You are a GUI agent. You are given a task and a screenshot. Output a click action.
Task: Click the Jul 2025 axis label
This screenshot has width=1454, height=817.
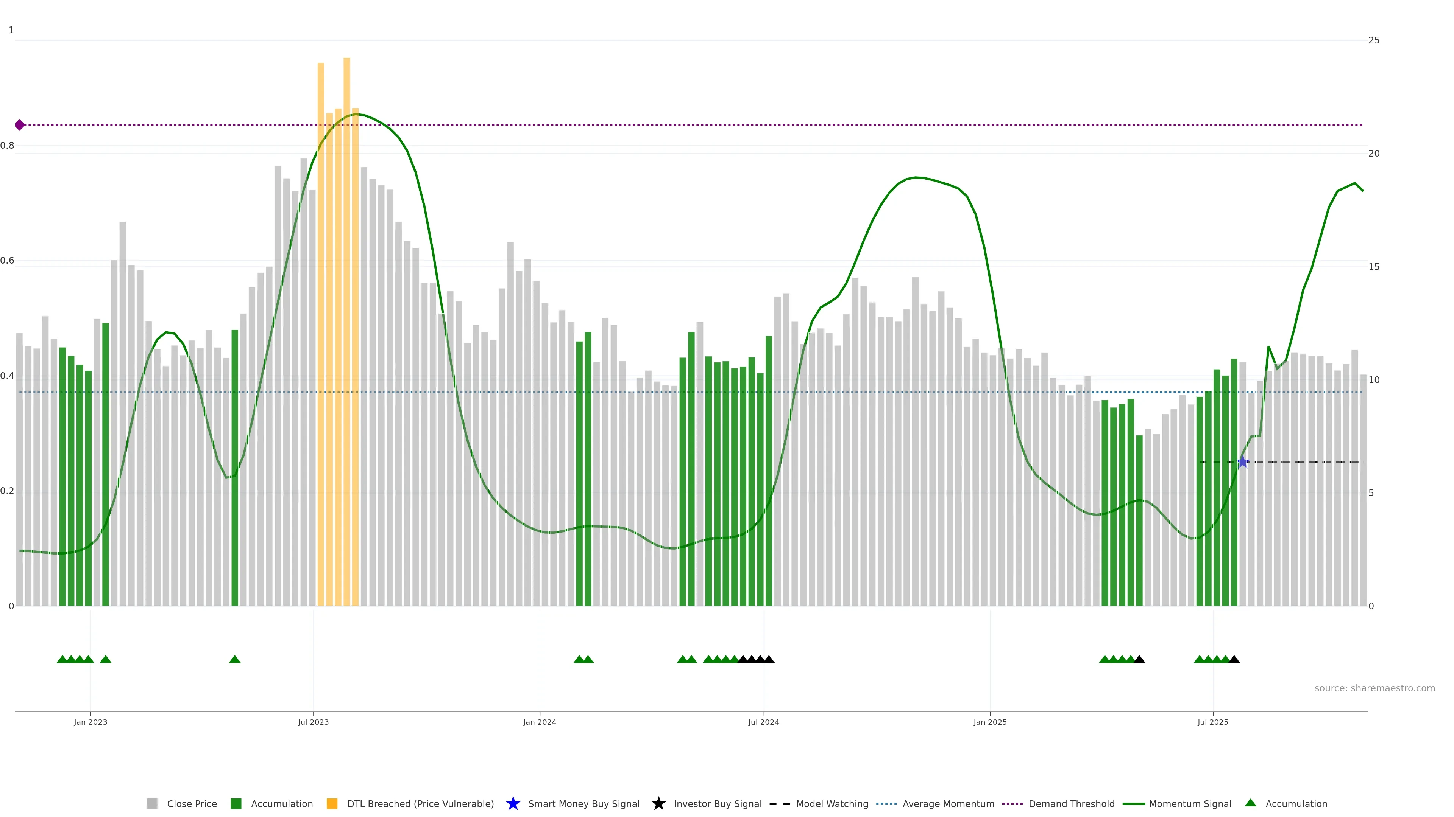[1212, 722]
